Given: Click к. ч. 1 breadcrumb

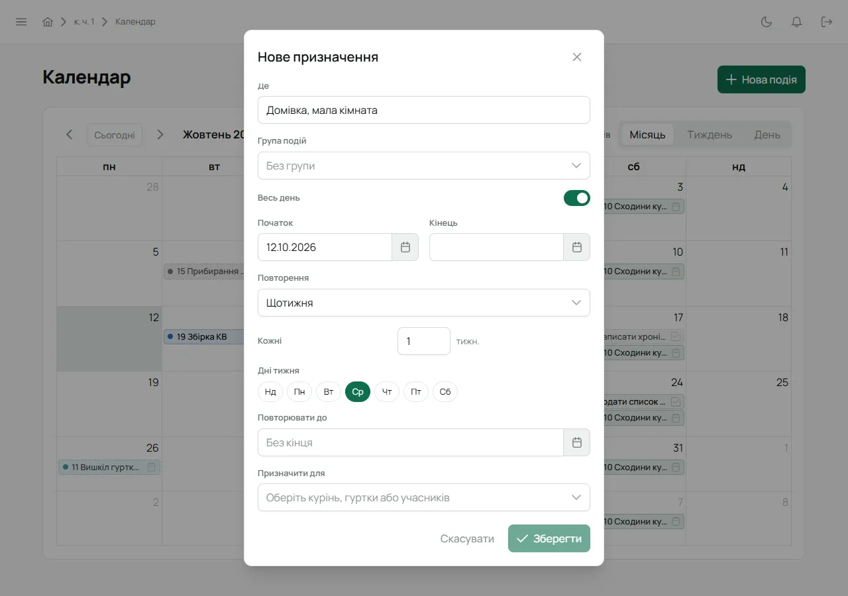Looking at the screenshot, I should coord(84,22).
